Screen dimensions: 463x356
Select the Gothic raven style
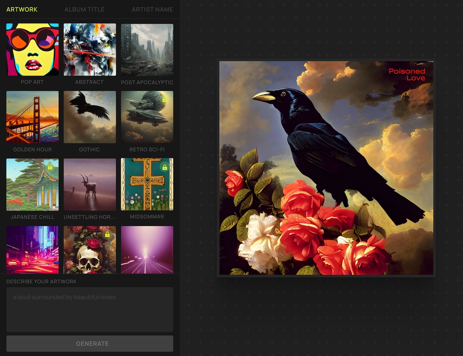point(90,116)
